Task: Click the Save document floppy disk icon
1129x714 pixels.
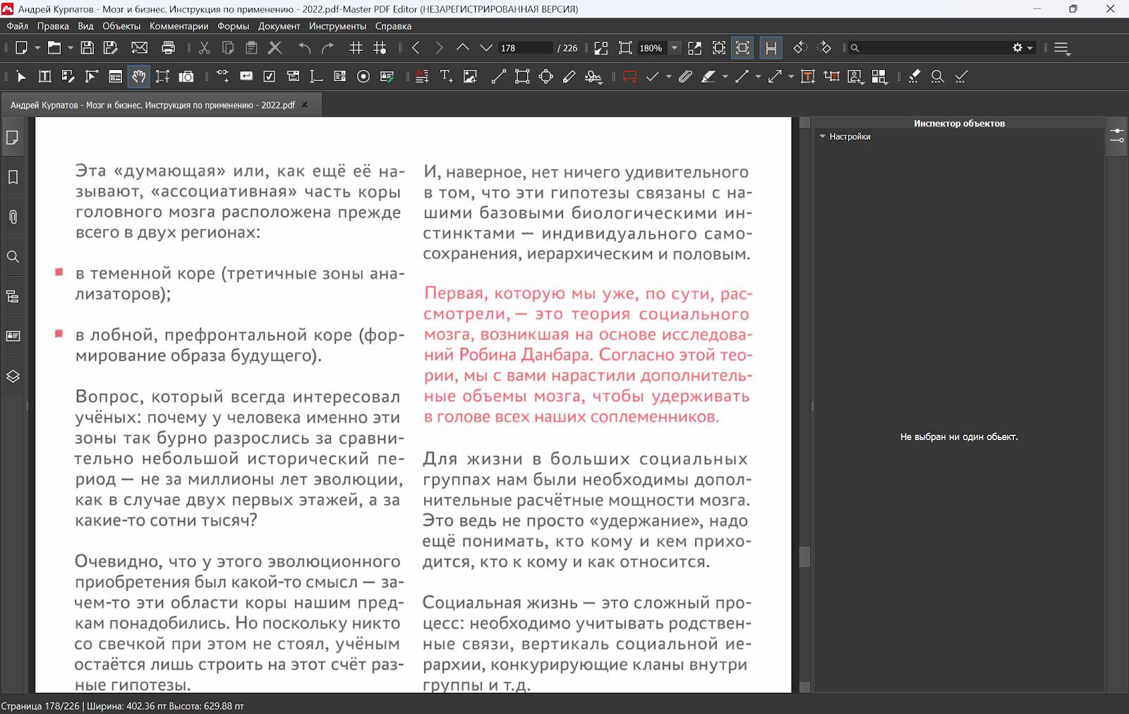Action: point(87,48)
